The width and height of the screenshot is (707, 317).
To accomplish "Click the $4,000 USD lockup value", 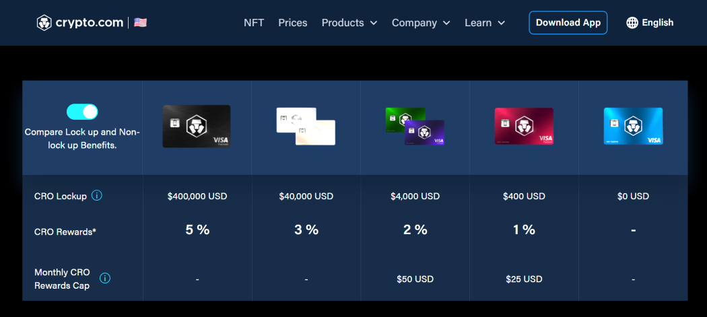I will click(x=415, y=196).
